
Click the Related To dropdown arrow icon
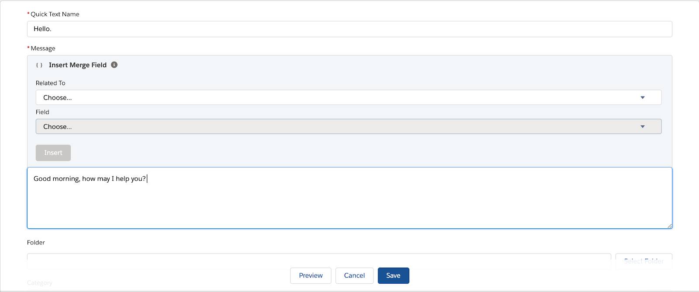pos(643,97)
